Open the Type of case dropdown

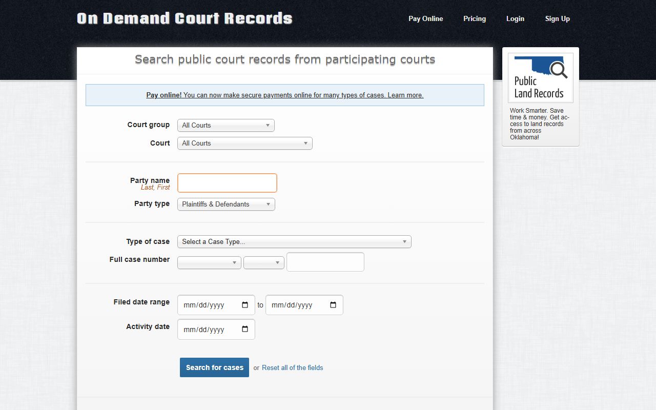pyautogui.click(x=294, y=242)
